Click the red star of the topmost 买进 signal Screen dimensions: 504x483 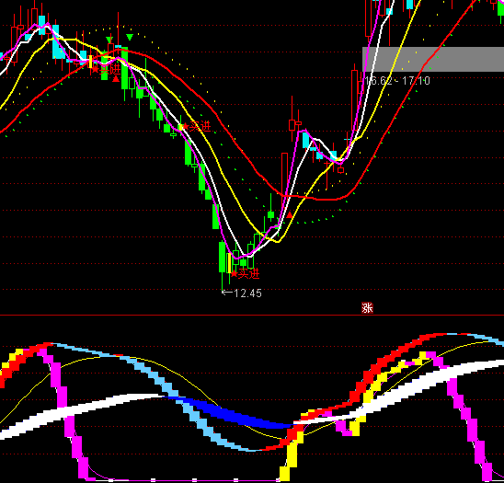[96, 69]
